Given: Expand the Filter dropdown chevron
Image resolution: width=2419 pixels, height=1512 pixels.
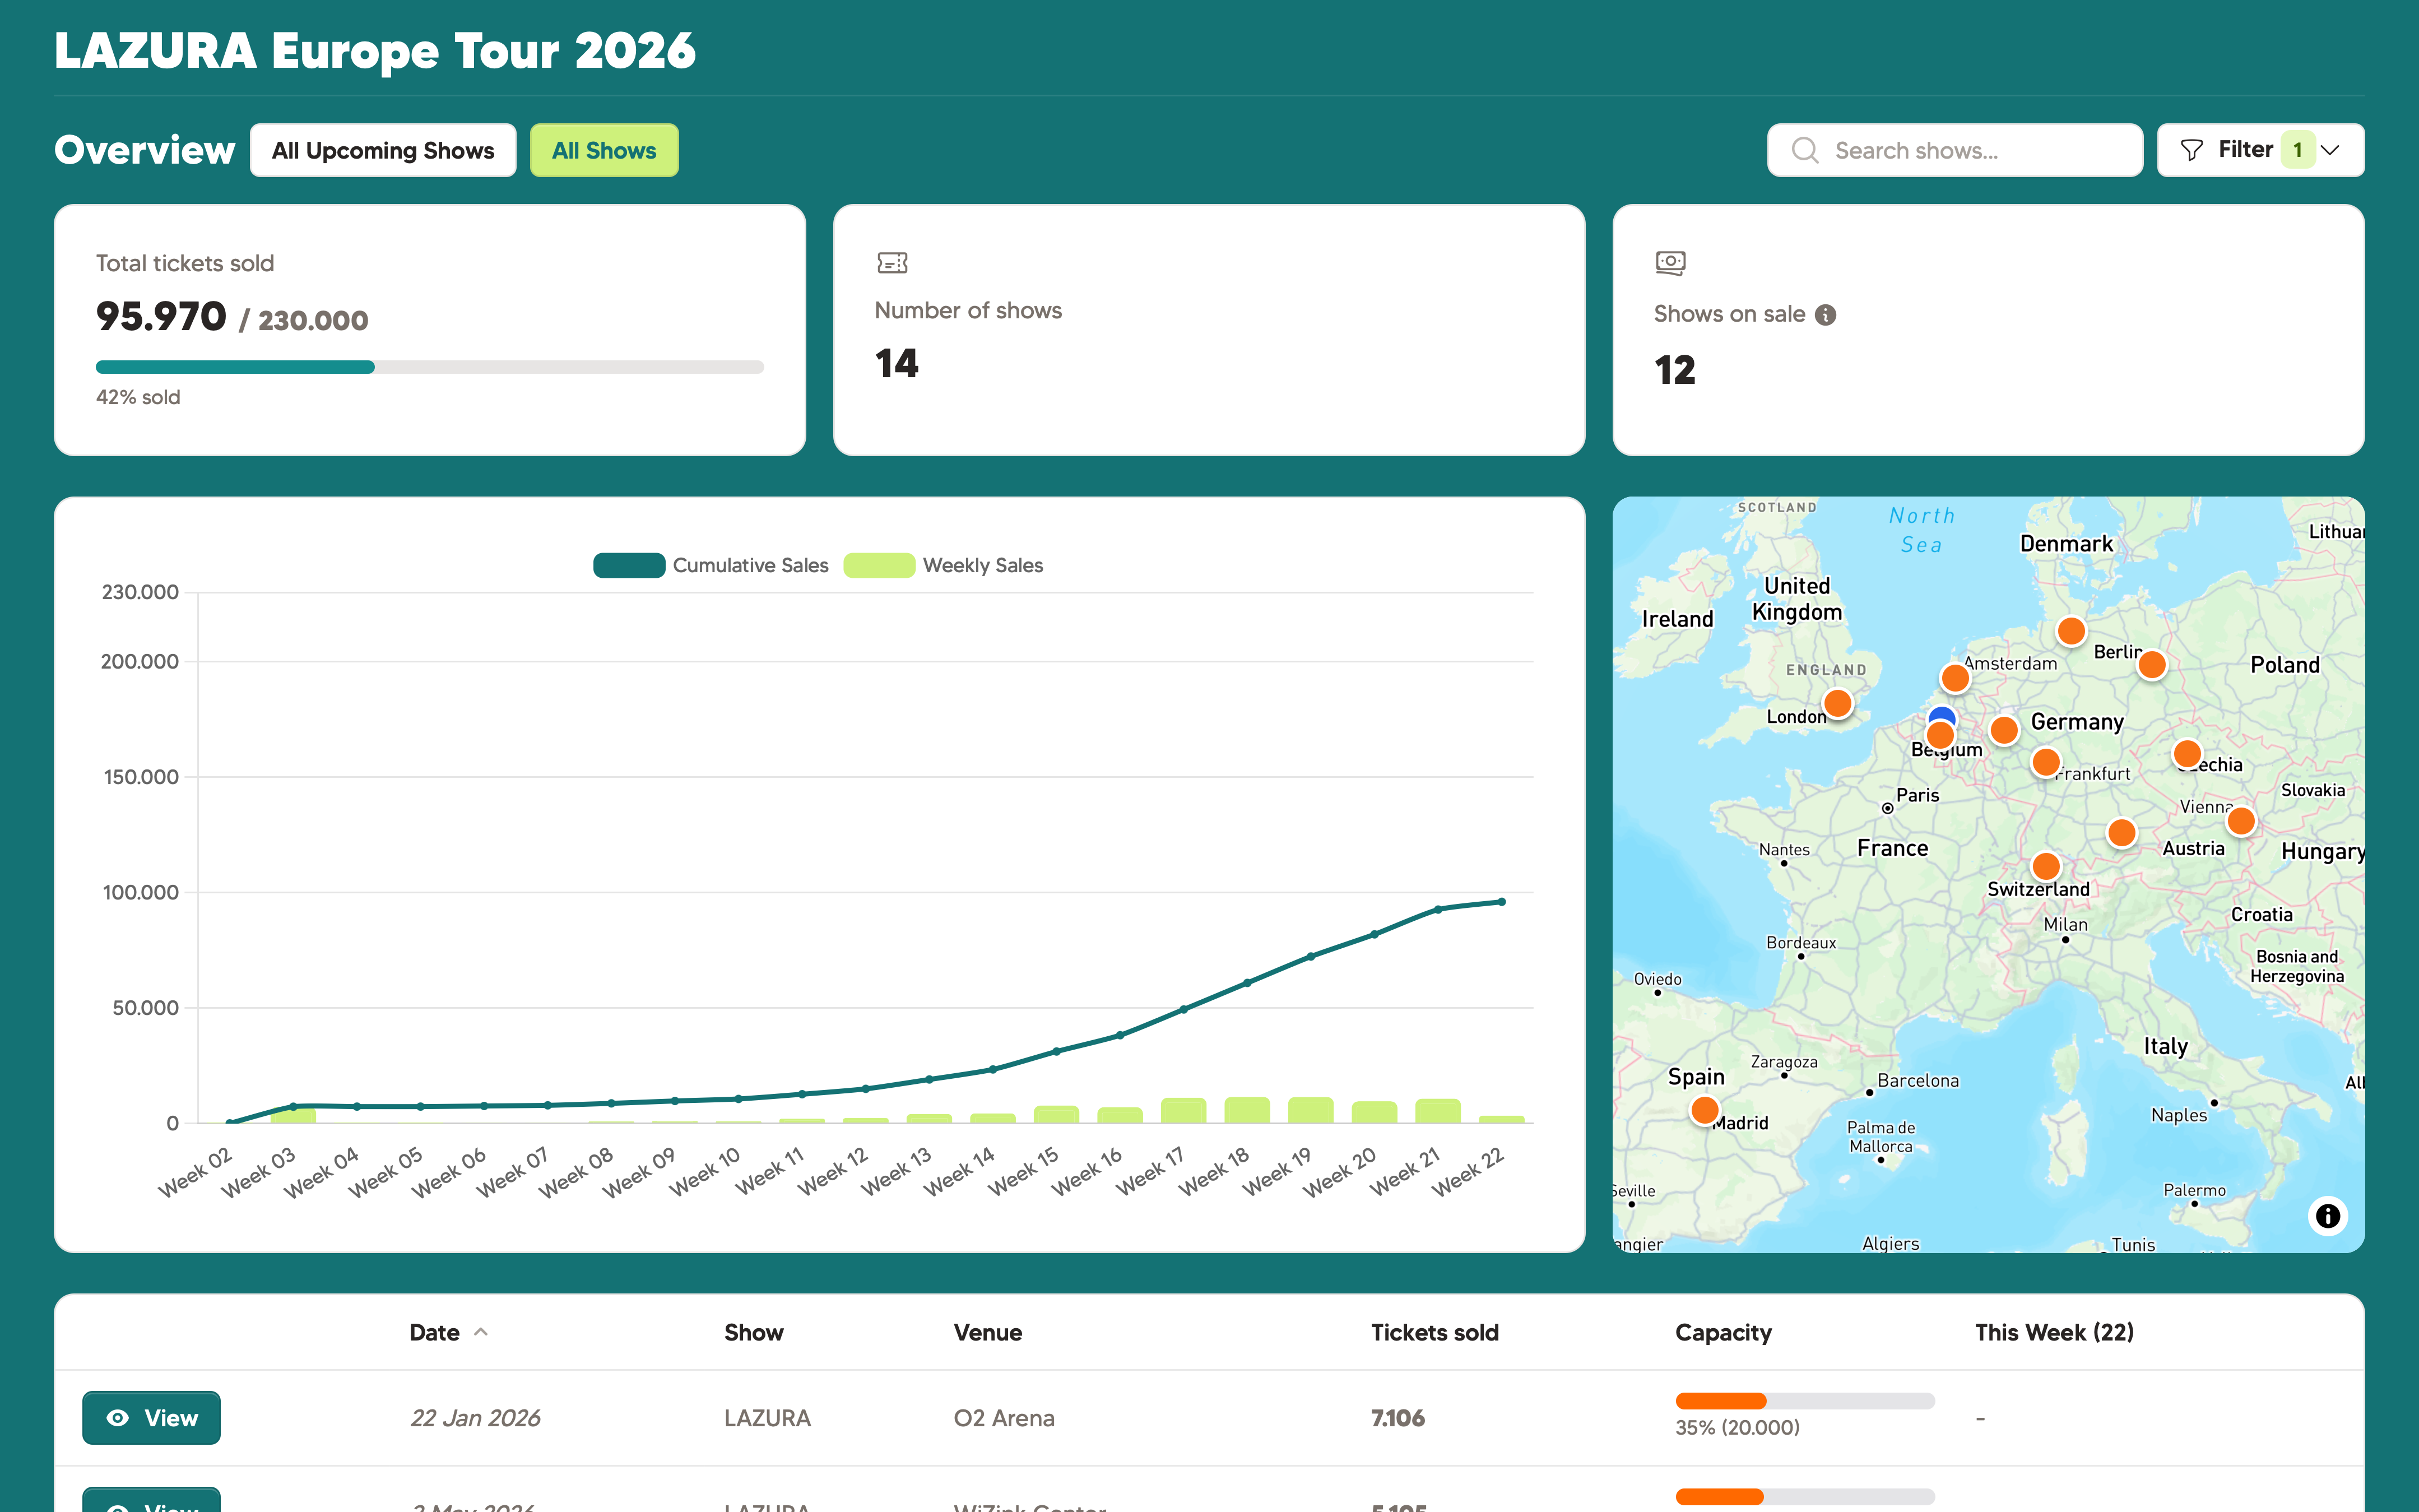Looking at the screenshot, I should tap(2330, 150).
